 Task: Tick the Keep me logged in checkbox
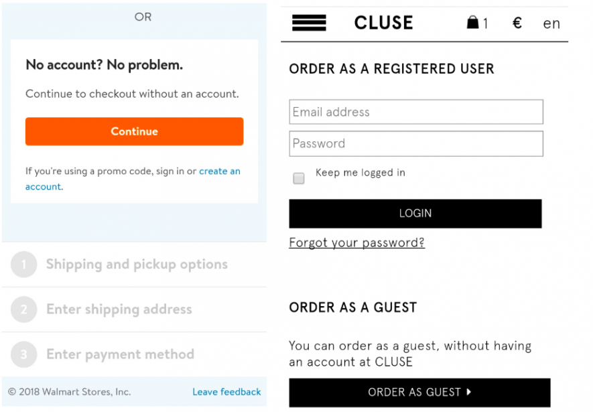tap(299, 178)
